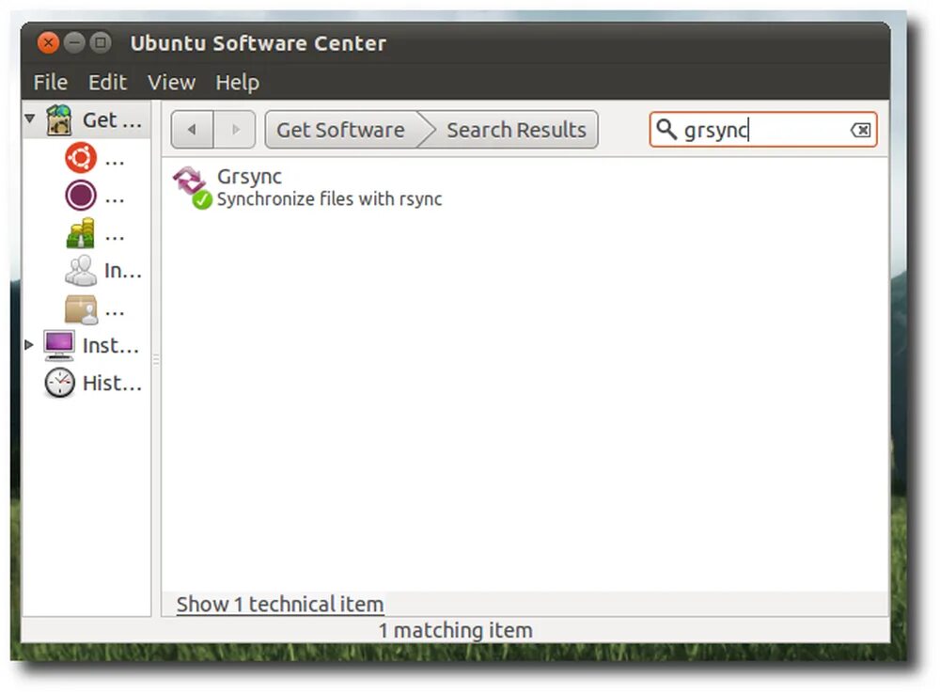Select the package box with person source
This screenshot has width=940, height=694.
point(80,308)
